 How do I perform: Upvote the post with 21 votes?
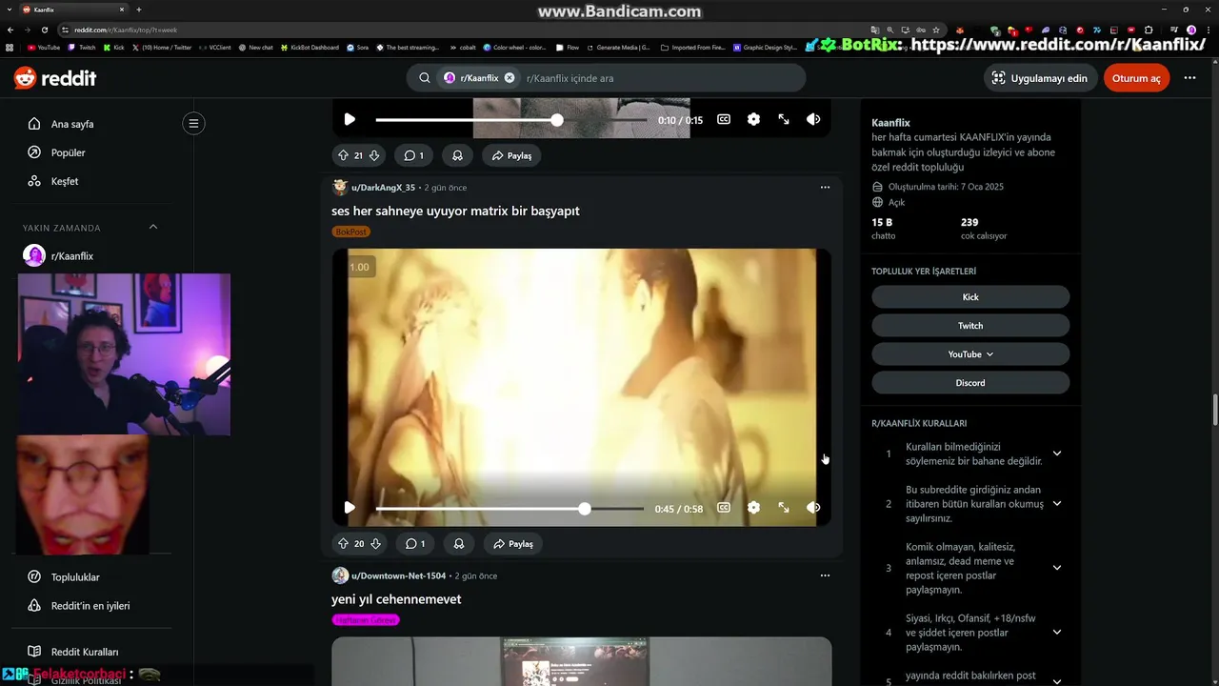point(343,155)
